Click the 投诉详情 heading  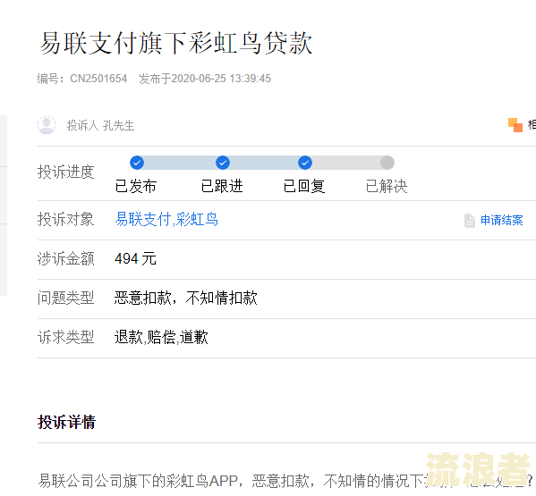(x=66, y=422)
